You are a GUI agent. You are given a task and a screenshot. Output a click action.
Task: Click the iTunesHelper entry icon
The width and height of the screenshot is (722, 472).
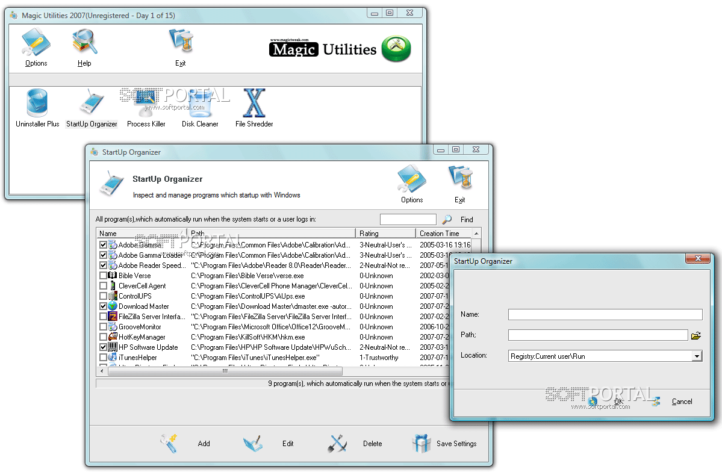[113, 358]
